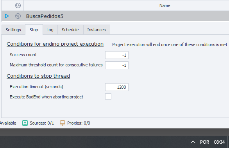Start BuscaPedidos5 with the blue play icon
This screenshot has height=148, width=229.
click(7, 16)
